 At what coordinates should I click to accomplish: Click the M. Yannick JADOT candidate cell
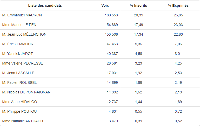(17, 54)
